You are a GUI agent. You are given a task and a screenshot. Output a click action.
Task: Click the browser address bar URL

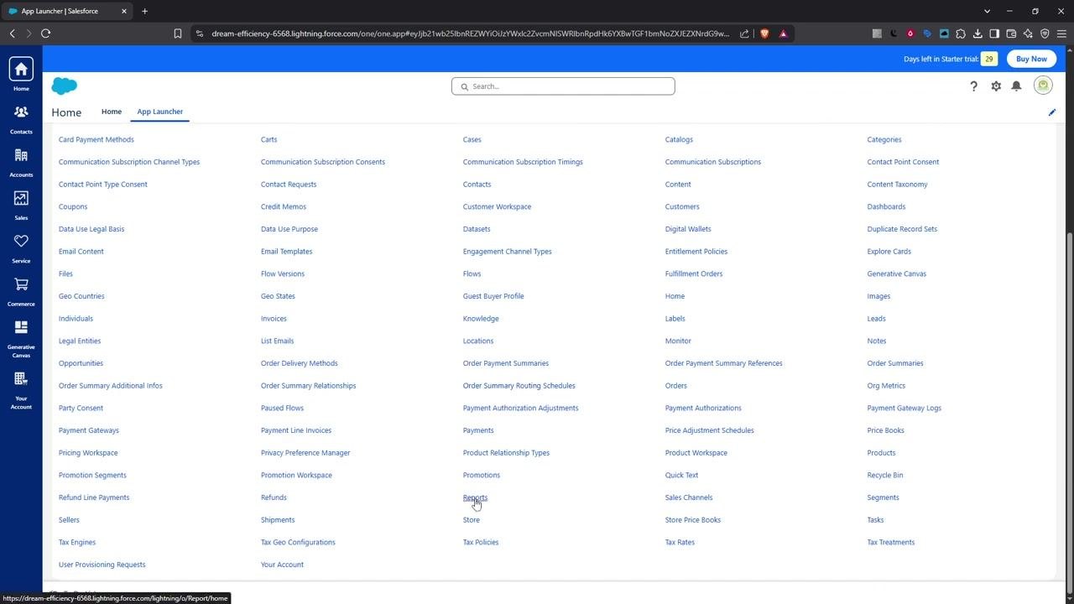pos(470,34)
